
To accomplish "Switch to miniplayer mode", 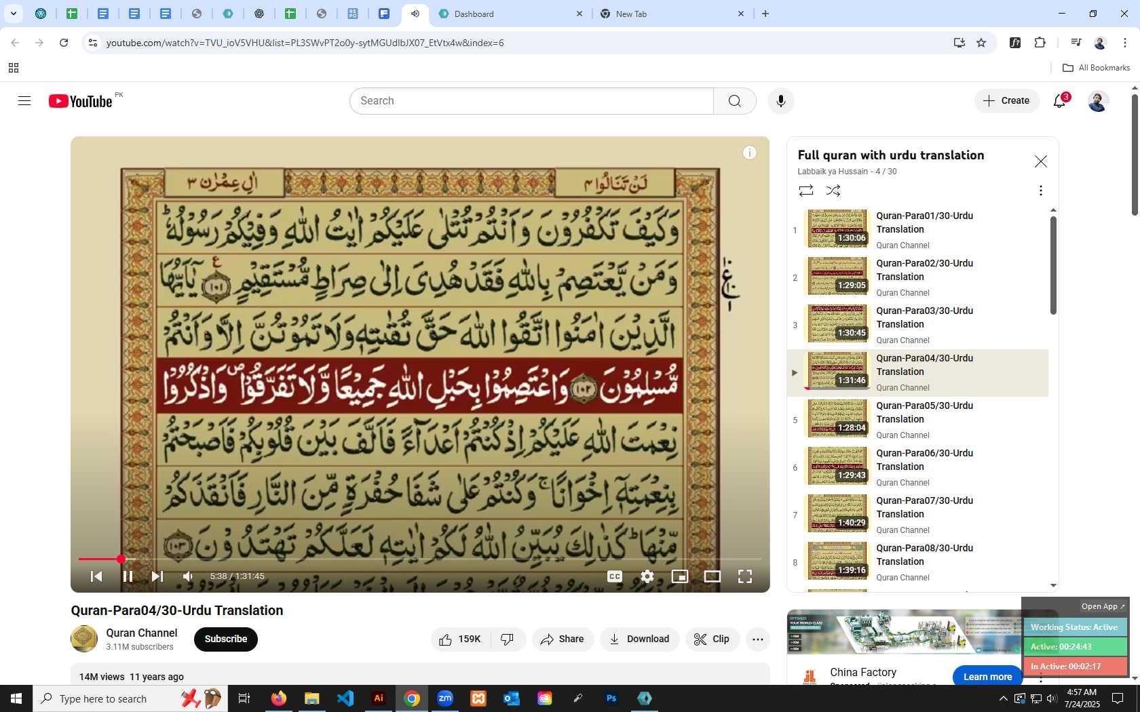I will click(x=679, y=576).
